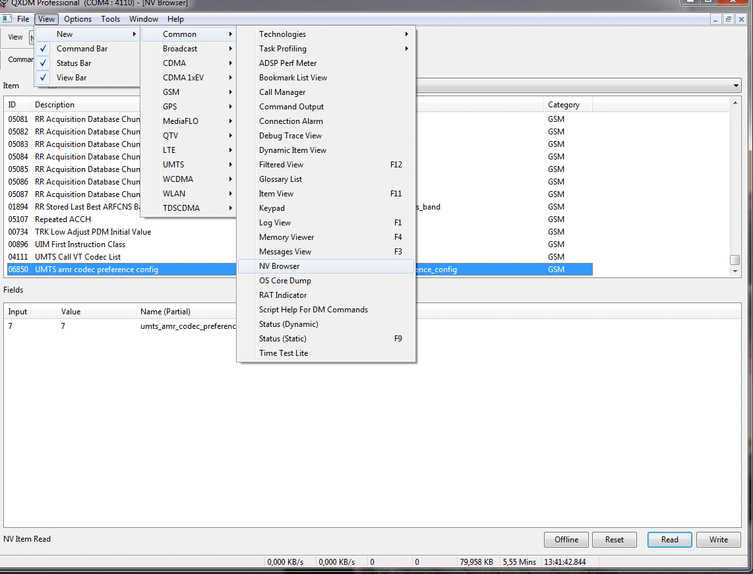This screenshot has height=574, width=753.
Task: Open the File menu
Action: click(23, 18)
